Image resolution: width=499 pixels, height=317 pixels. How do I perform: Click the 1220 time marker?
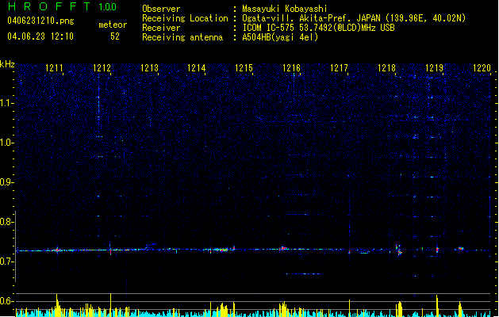[x=482, y=68]
